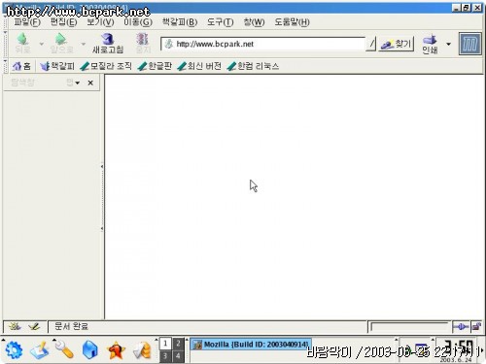Switch to virtual desktop 3

pyautogui.click(x=165, y=356)
